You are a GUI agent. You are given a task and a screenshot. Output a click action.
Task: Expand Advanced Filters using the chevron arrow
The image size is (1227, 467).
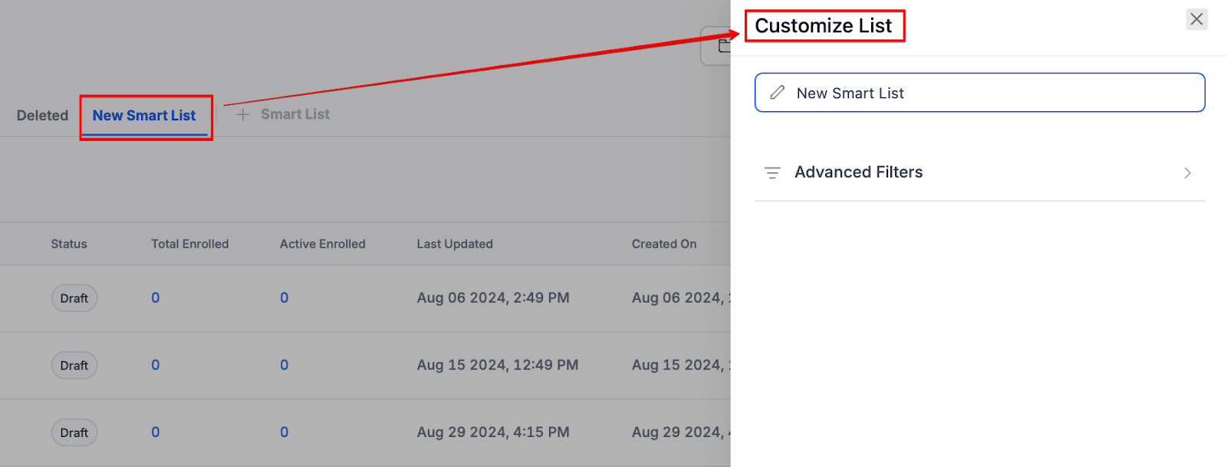pyautogui.click(x=1187, y=173)
